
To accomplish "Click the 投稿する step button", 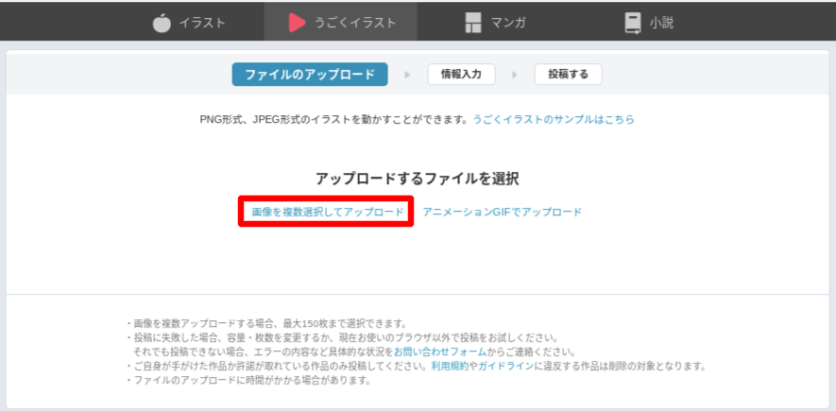I will (x=569, y=75).
